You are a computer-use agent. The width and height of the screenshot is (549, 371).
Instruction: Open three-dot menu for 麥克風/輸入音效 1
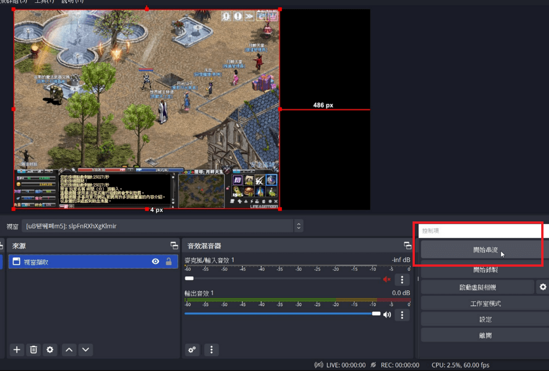(402, 280)
